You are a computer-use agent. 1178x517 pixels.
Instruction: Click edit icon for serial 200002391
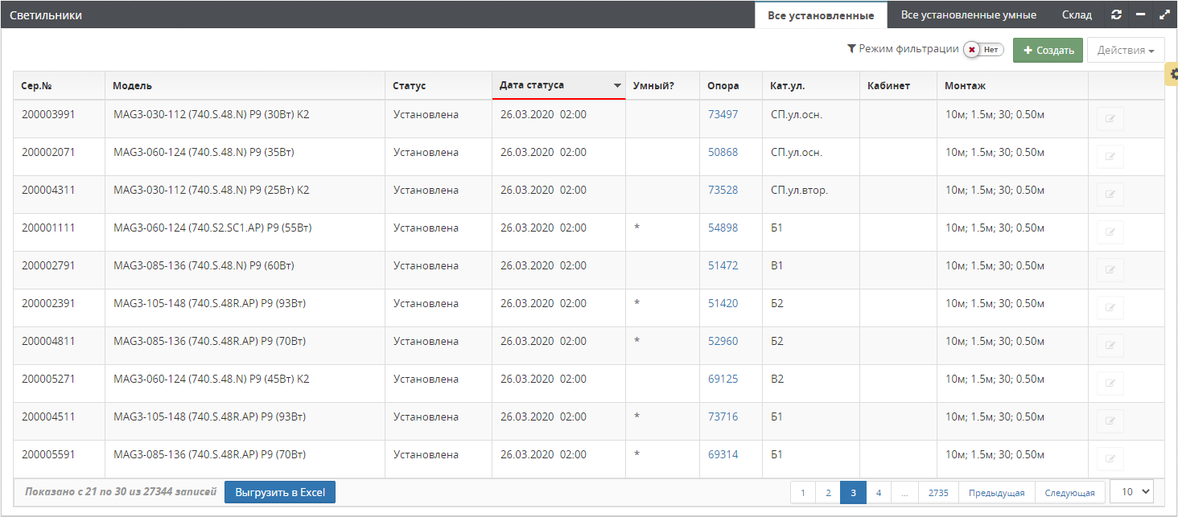click(1110, 308)
